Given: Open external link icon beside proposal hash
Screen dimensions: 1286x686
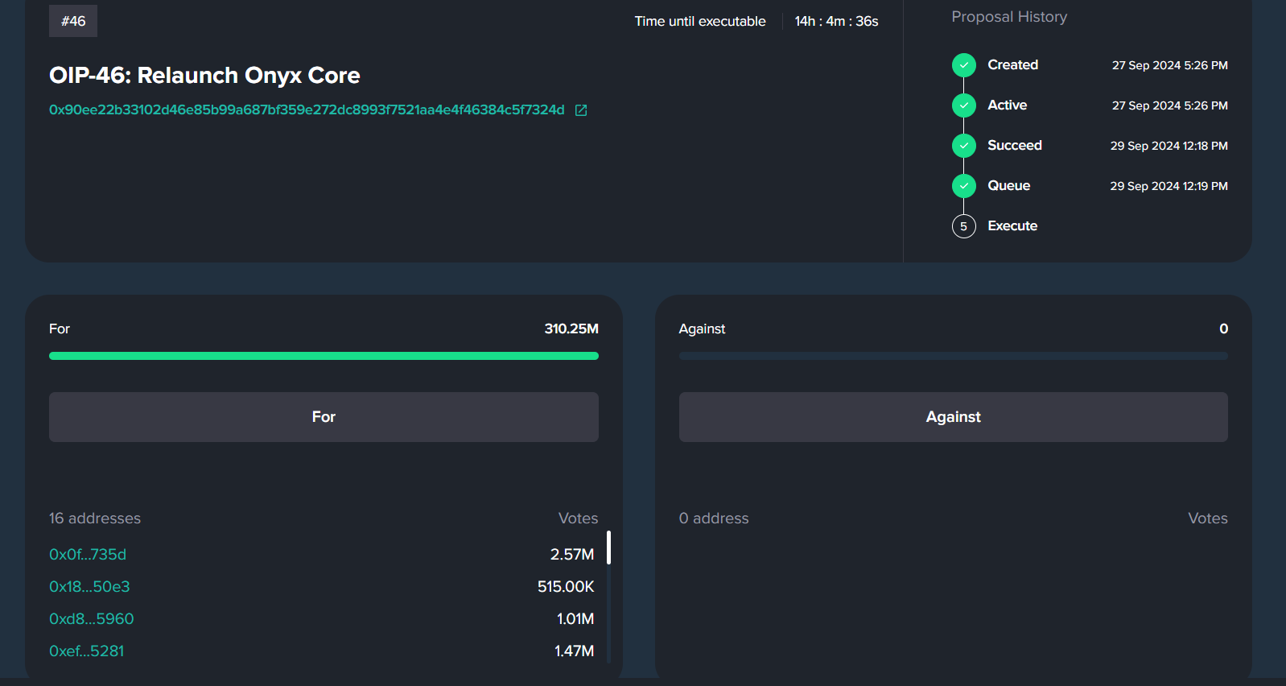Looking at the screenshot, I should (x=581, y=110).
